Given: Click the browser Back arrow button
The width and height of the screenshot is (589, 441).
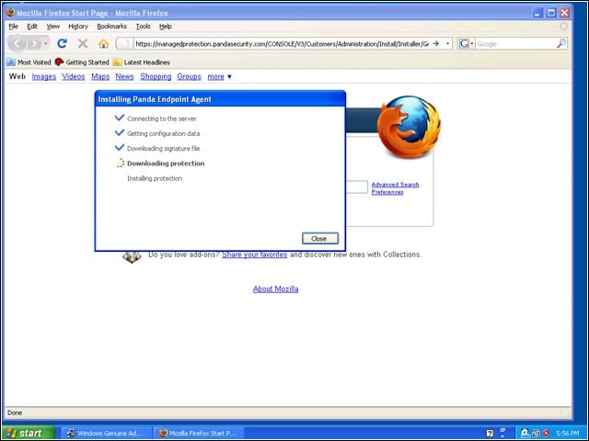Looking at the screenshot, I should click(17, 44).
